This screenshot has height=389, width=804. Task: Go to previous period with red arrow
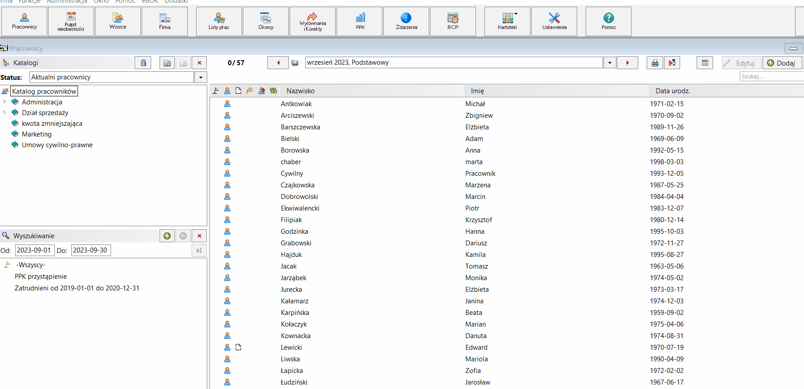[x=278, y=63]
